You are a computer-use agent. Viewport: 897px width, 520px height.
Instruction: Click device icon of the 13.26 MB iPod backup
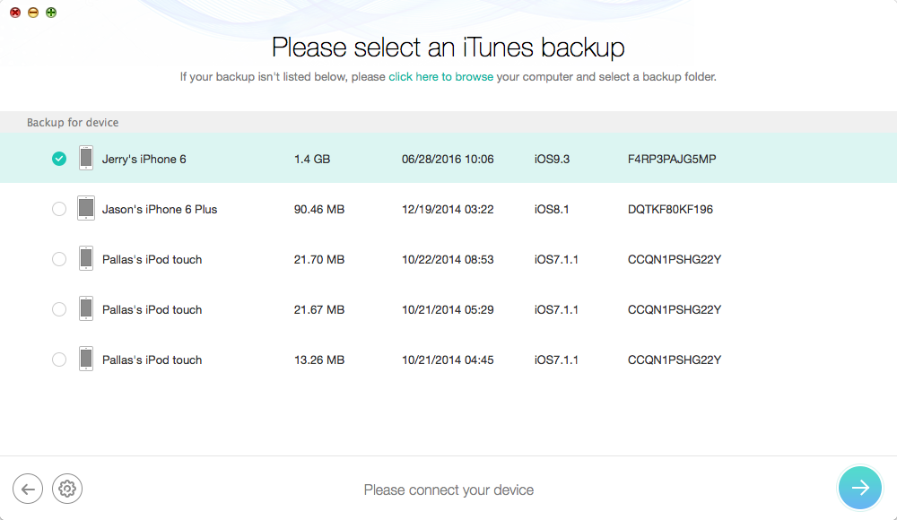point(86,360)
